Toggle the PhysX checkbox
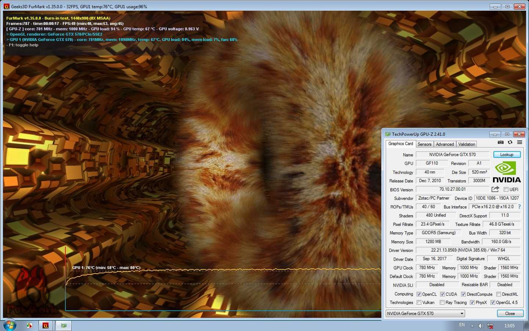529x331 pixels. click(472, 303)
